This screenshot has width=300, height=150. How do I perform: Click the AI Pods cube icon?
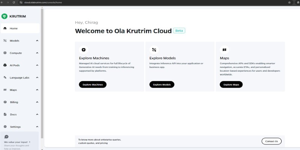5,65
